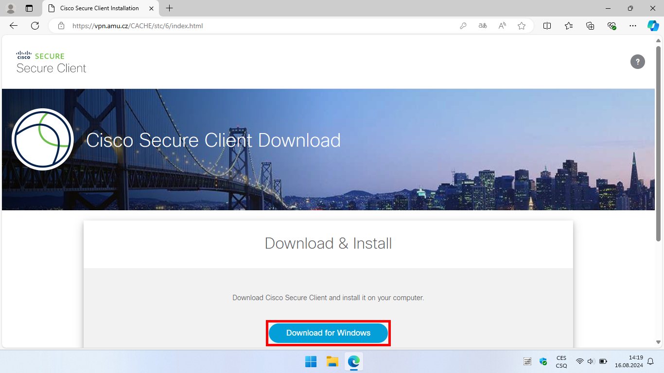The height and width of the screenshot is (373, 664).
Task: Open the saved passwords key icon
Action: (x=463, y=26)
